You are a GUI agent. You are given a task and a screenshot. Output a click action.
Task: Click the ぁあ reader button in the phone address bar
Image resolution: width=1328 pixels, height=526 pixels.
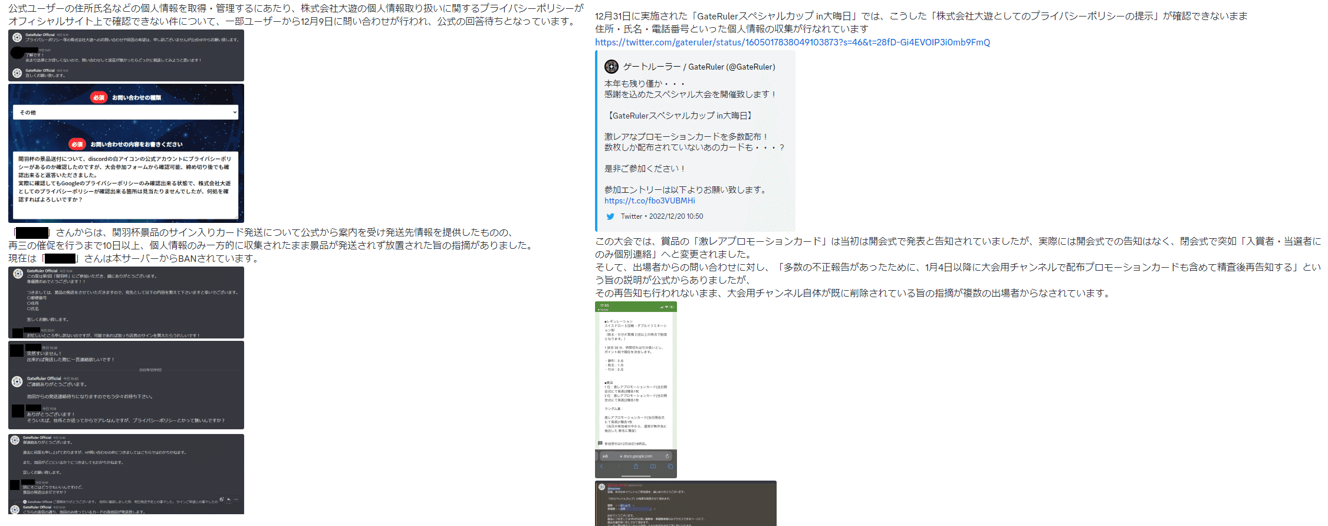[x=605, y=456]
